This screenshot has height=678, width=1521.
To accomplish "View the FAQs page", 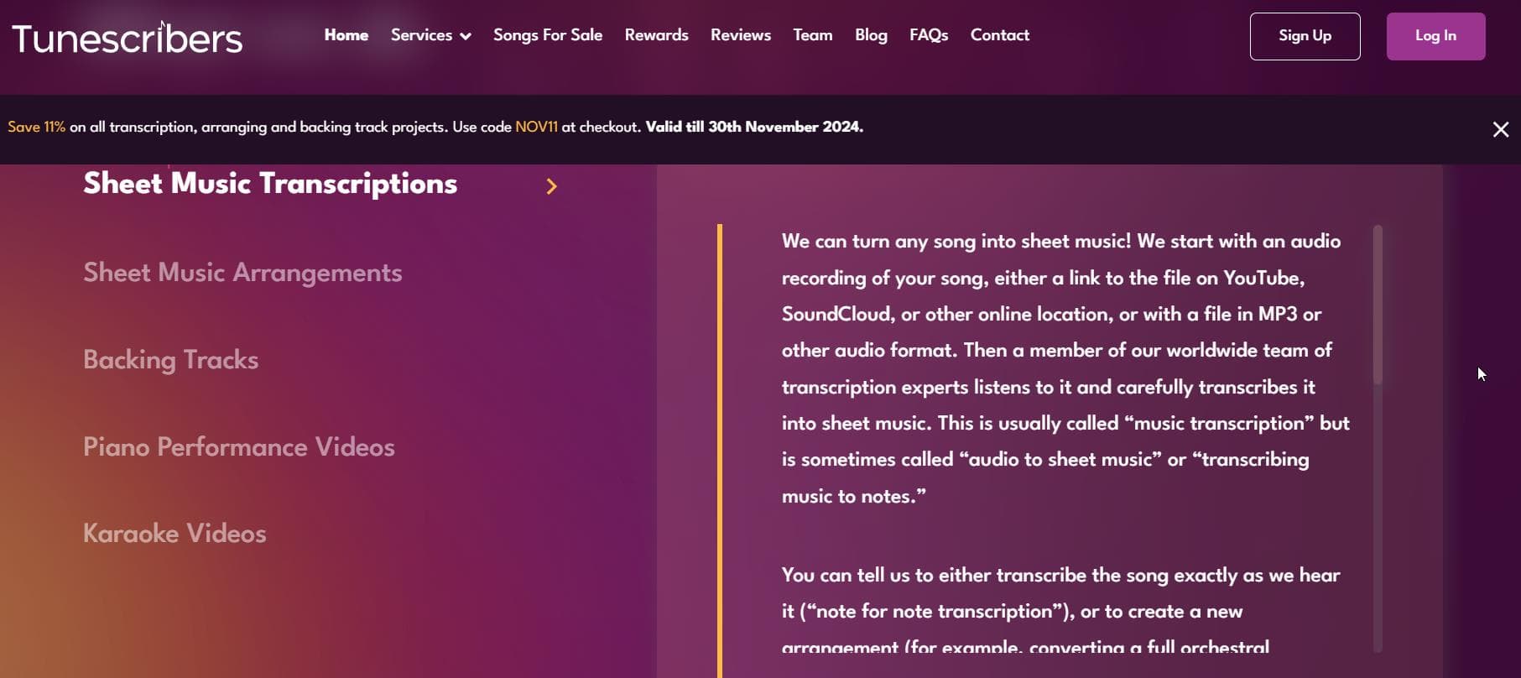I will click(929, 35).
